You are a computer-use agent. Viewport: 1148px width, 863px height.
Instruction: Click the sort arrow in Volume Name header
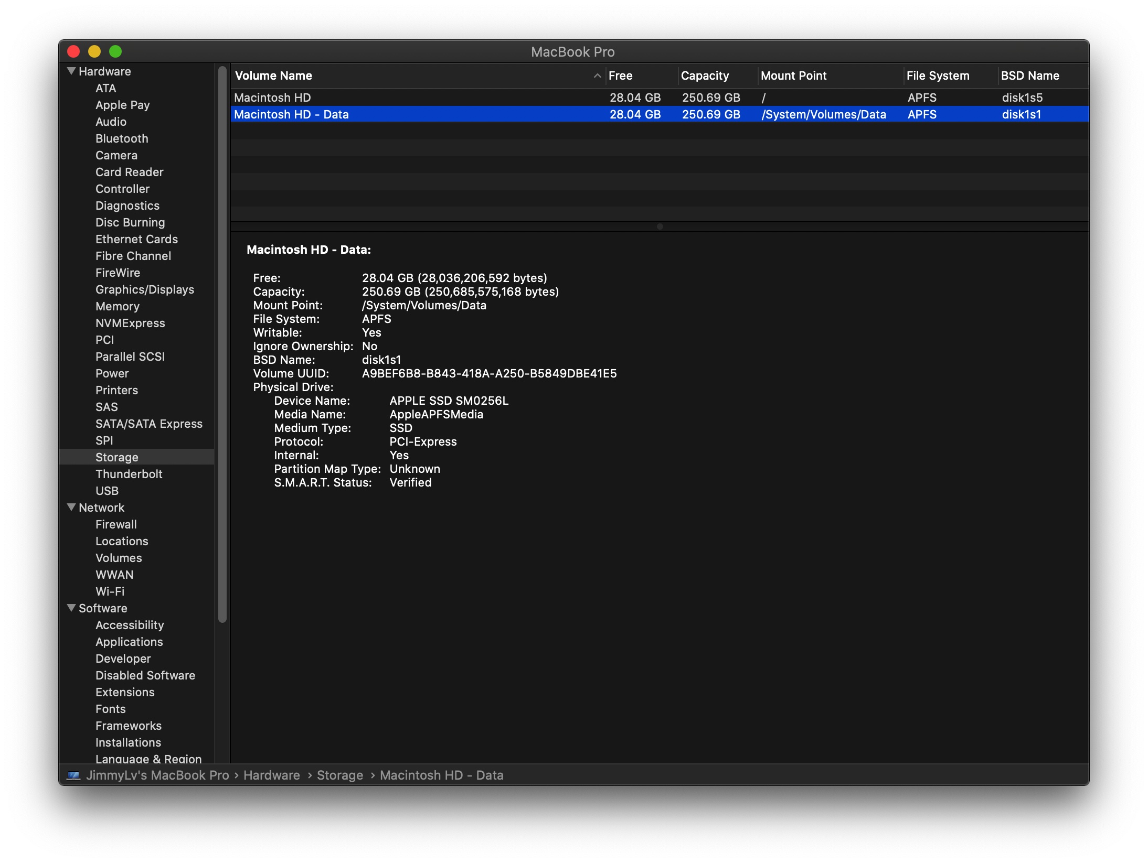click(x=597, y=76)
